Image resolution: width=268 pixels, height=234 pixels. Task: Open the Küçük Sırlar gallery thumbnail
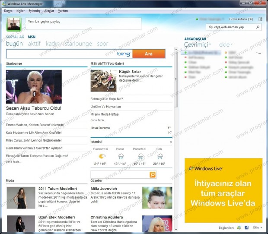pos(103,81)
